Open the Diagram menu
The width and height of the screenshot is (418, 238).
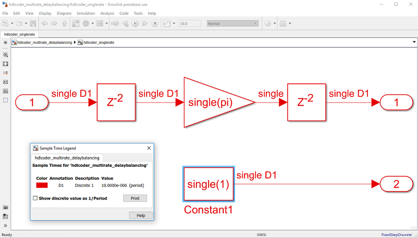64,13
